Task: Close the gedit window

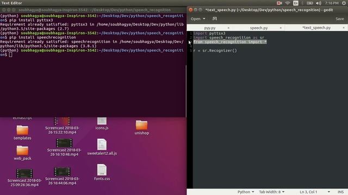Action: (191, 10)
